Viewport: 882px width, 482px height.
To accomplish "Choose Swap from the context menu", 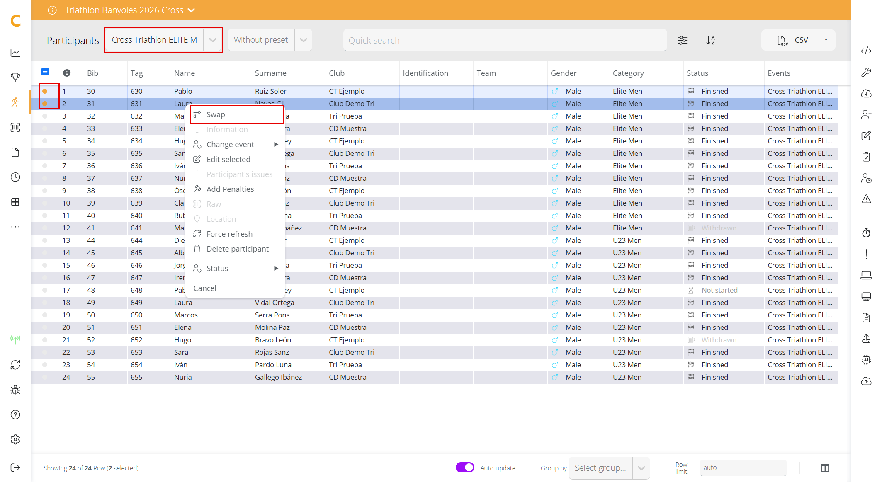I will [237, 115].
